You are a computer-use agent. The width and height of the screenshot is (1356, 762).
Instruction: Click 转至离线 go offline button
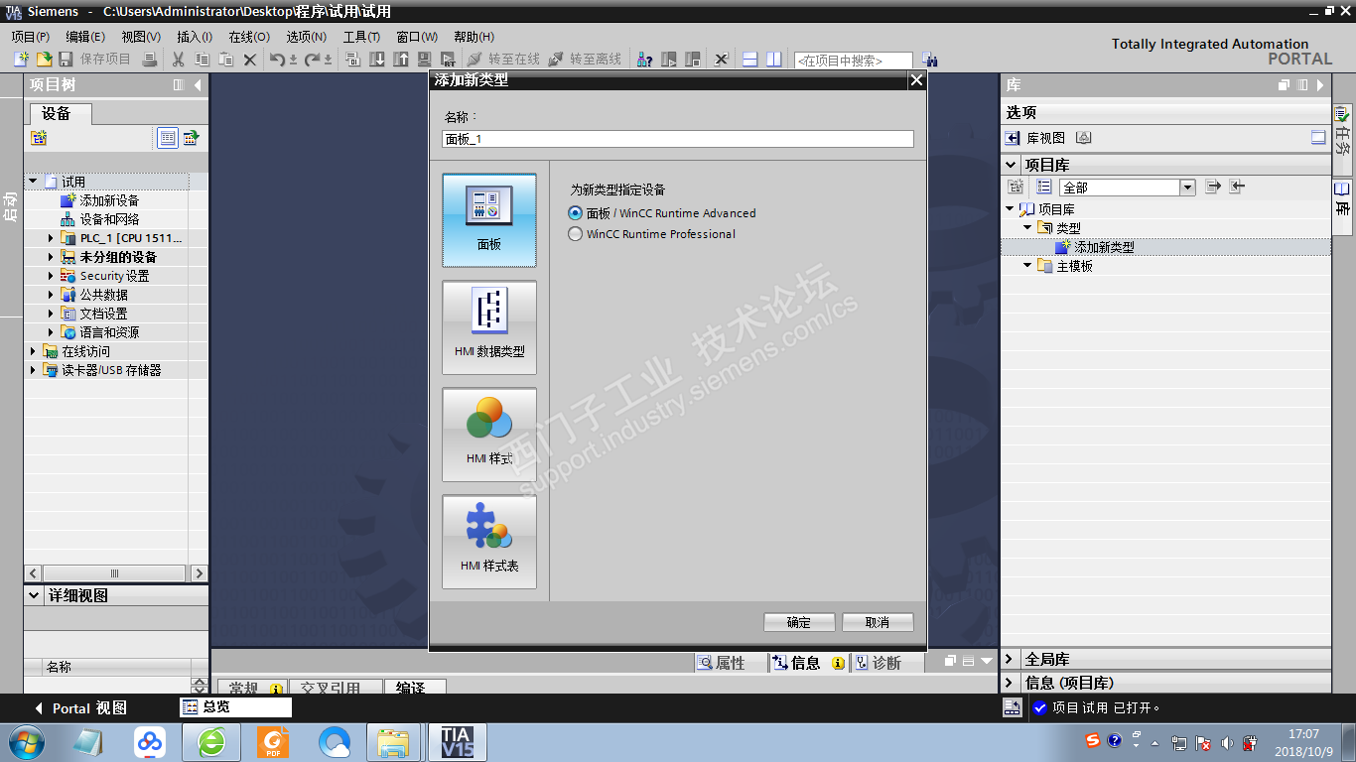tap(586, 60)
